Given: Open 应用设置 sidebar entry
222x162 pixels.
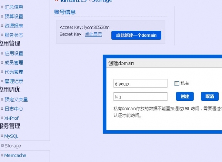Looking at the screenshot, I should [14, 53].
